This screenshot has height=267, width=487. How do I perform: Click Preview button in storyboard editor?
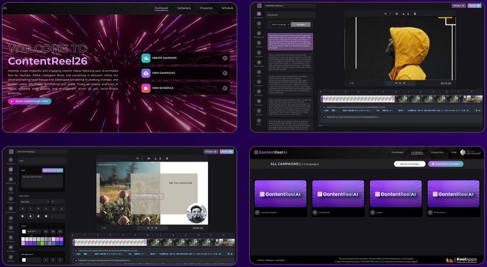pos(459,5)
